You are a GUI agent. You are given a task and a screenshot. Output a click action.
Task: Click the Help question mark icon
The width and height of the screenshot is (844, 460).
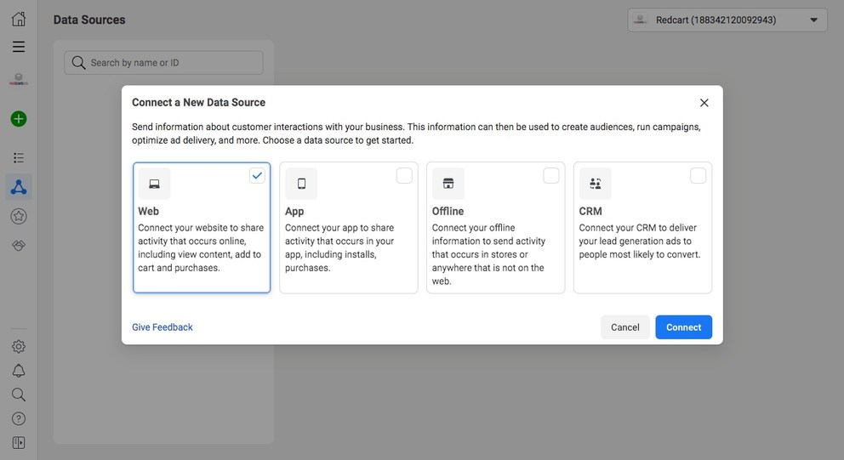19,418
